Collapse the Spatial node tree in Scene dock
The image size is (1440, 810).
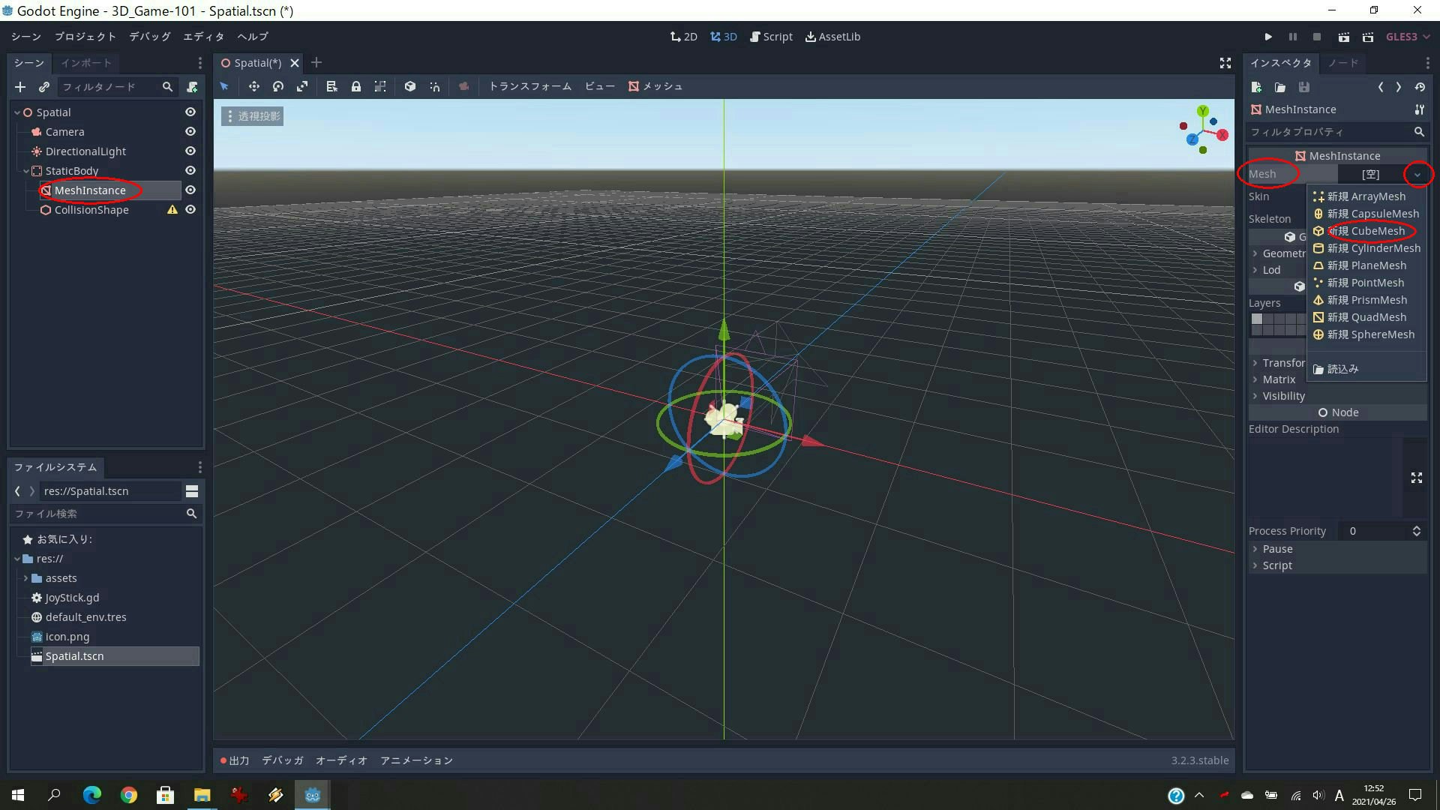click(16, 112)
